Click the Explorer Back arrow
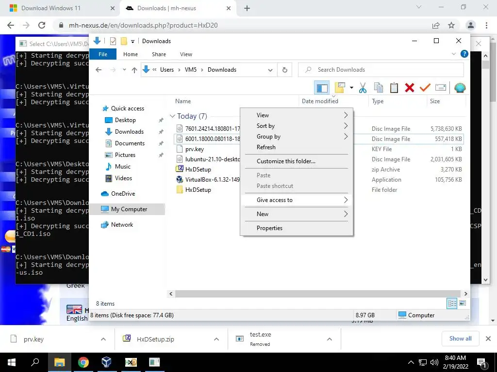497x372 pixels. tap(99, 70)
